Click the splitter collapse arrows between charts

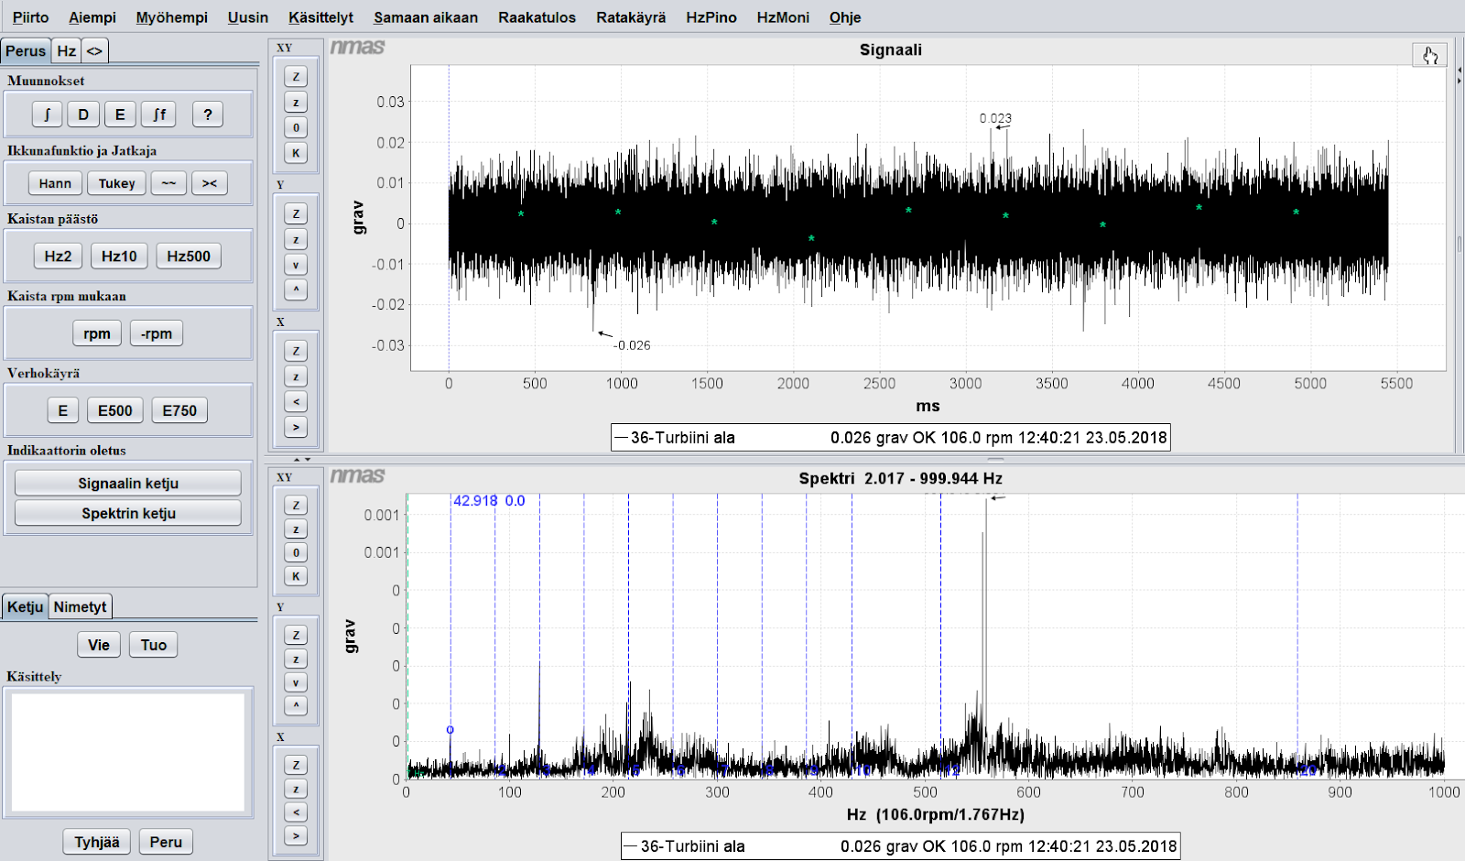302,459
